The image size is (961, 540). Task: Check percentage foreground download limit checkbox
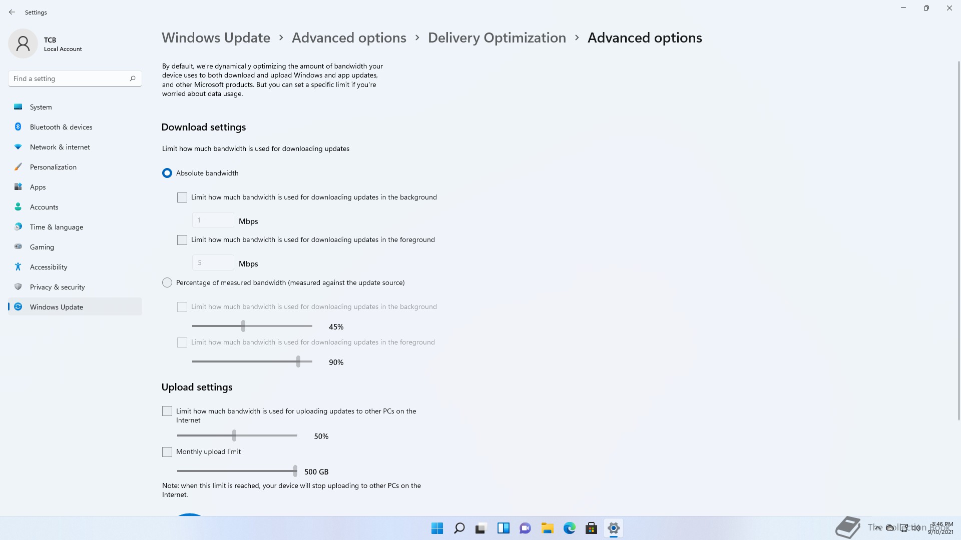click(x=182, y=342)
